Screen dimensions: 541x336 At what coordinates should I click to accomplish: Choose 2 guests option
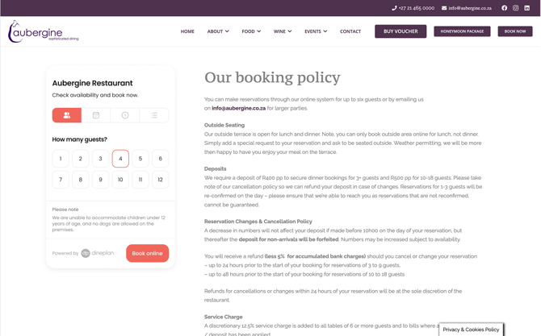click(81, 159)
